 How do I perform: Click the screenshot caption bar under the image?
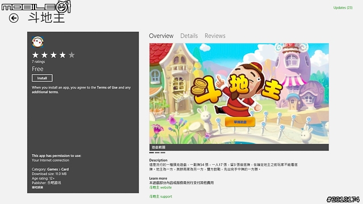click(x=239, y=147)
